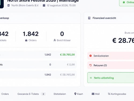This screenshot has width=134, height=101.
Task: Open the Mail tab
Action: pyautogui.click(x=96, y=94)
